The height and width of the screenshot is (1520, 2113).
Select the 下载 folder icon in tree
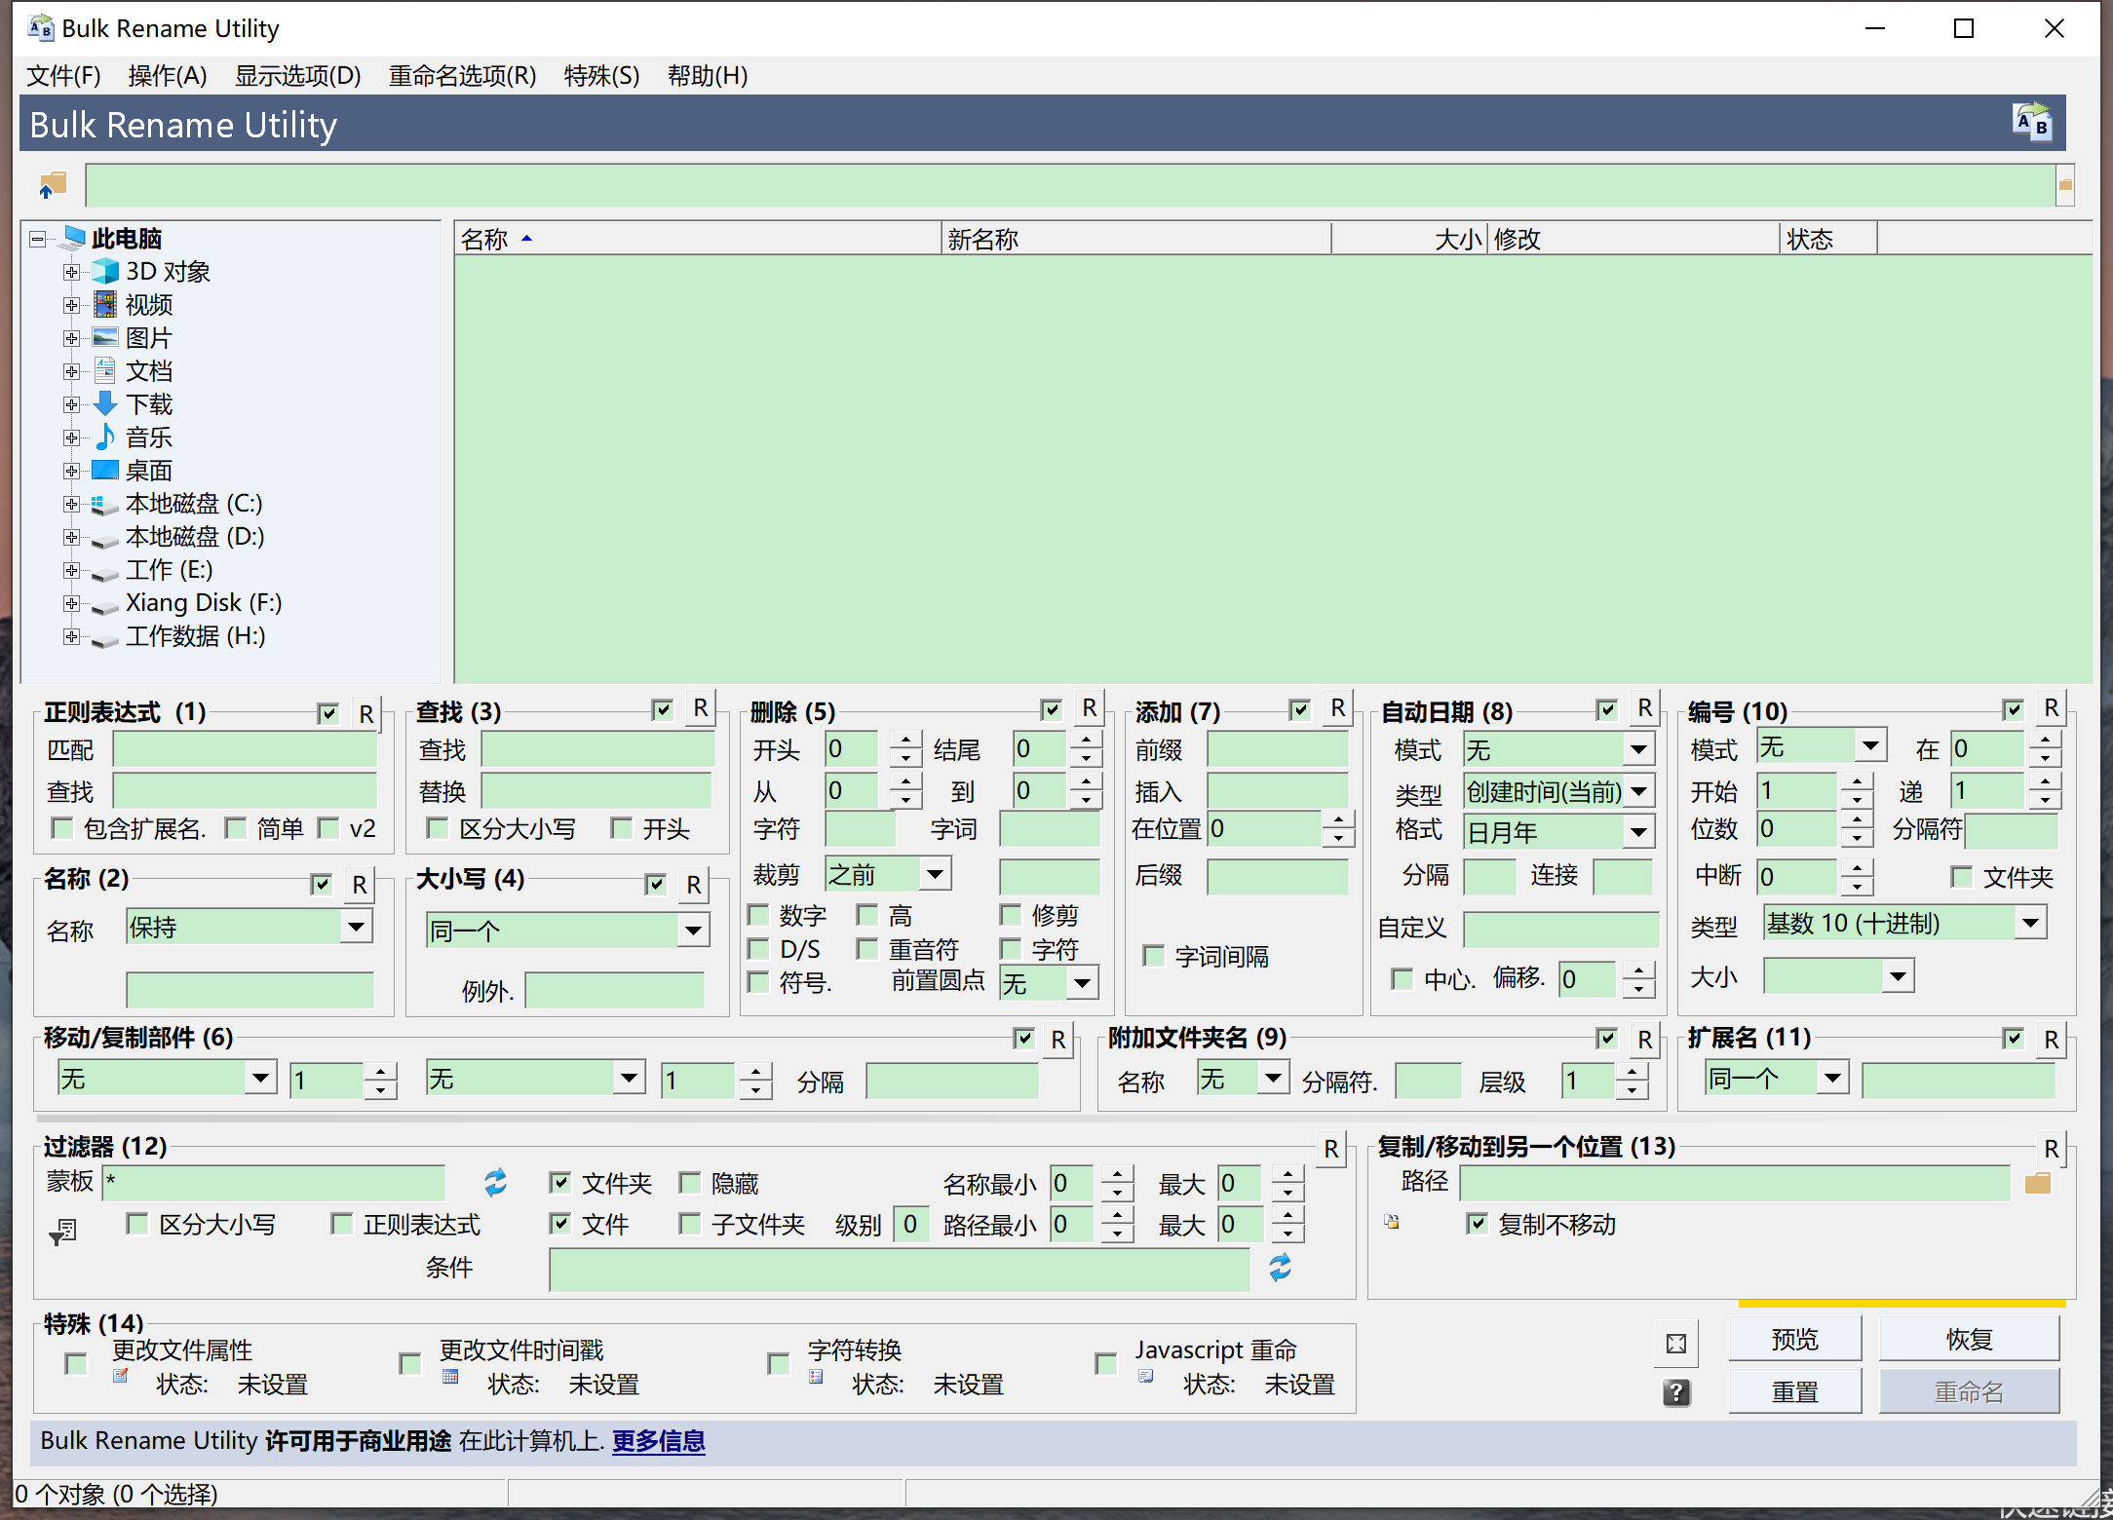pos(105,403)
